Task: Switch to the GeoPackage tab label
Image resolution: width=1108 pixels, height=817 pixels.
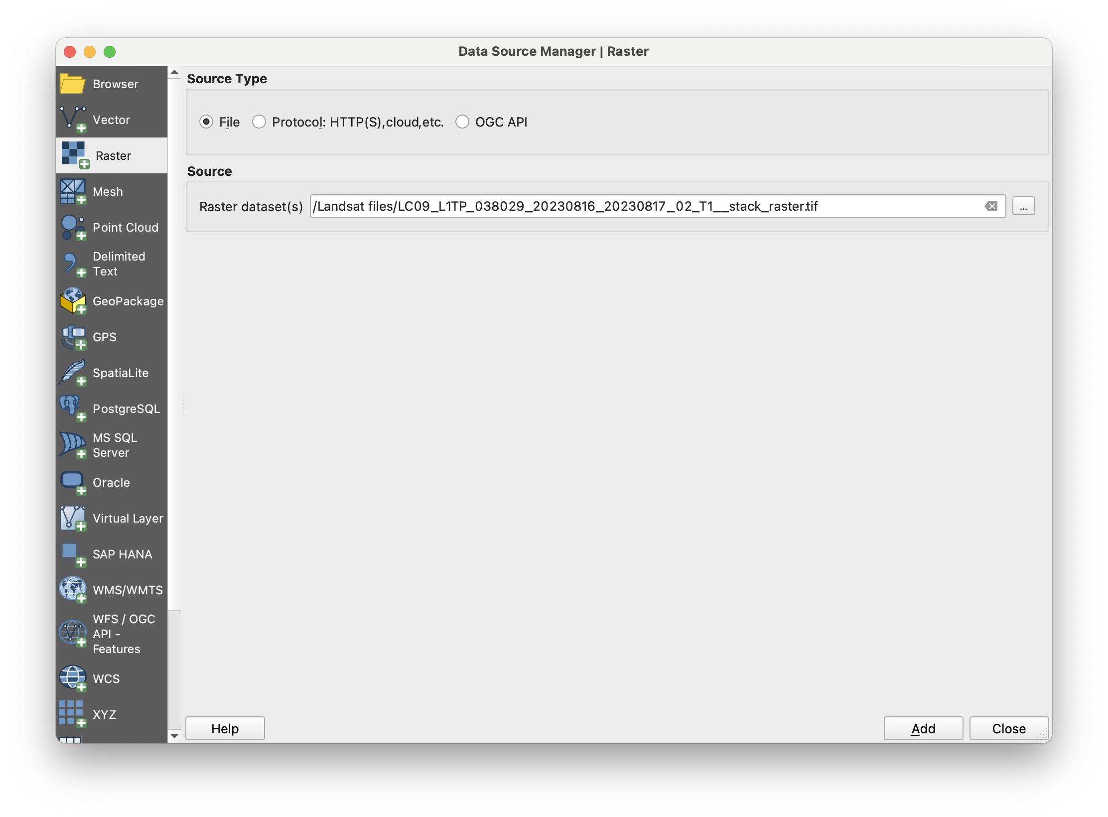Action: pyautogui.click(x=128, y=301)
